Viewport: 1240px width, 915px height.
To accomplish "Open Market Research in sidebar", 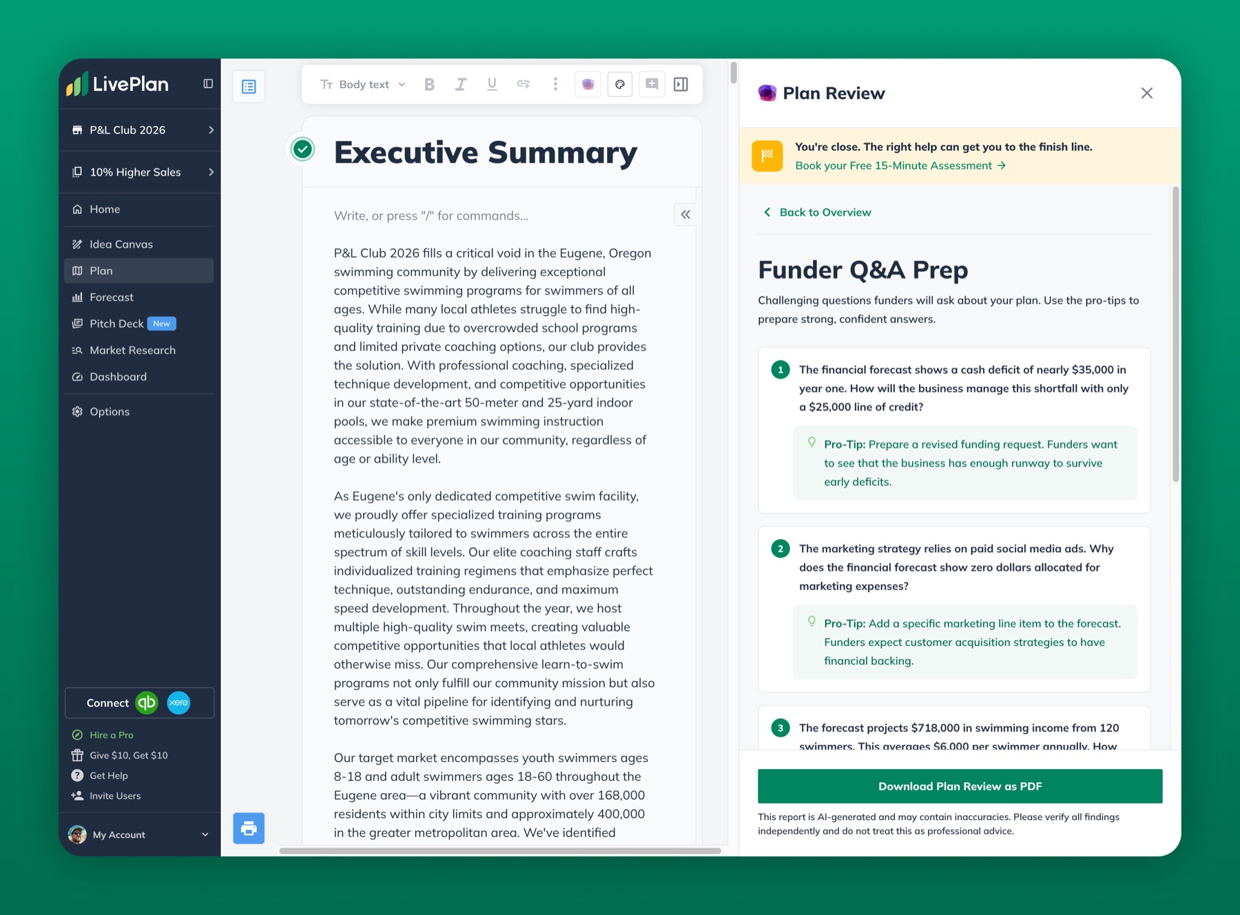I will point(139,350).
